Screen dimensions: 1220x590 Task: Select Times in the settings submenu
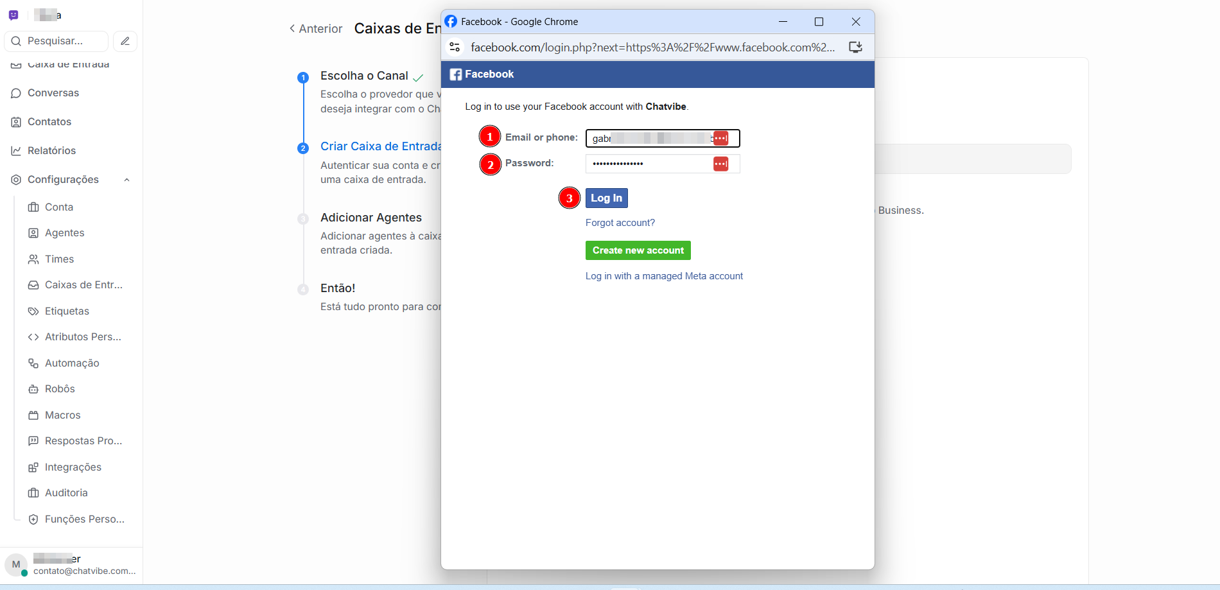coord(60,259)
